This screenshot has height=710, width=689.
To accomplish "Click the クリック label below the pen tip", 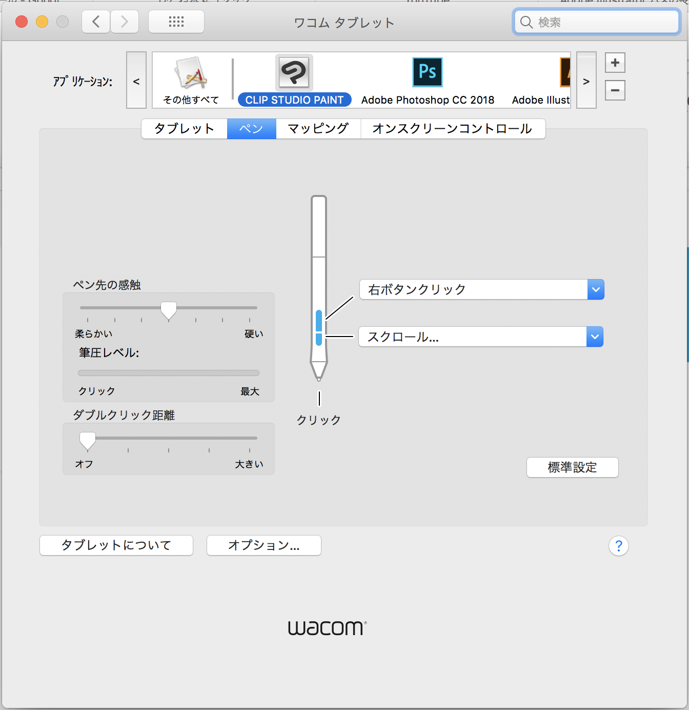I will pyautogui.click(x=319, y=420).
